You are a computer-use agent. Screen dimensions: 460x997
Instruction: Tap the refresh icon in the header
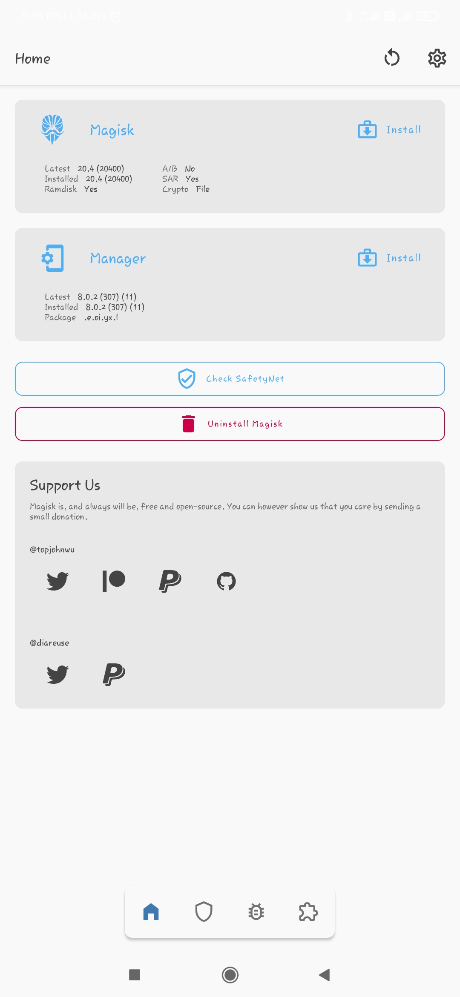(x=392, y=58)
